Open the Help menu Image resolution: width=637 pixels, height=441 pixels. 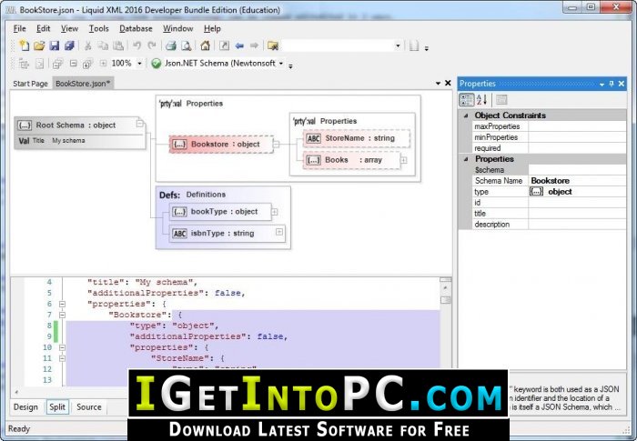(x=212, y=28)
